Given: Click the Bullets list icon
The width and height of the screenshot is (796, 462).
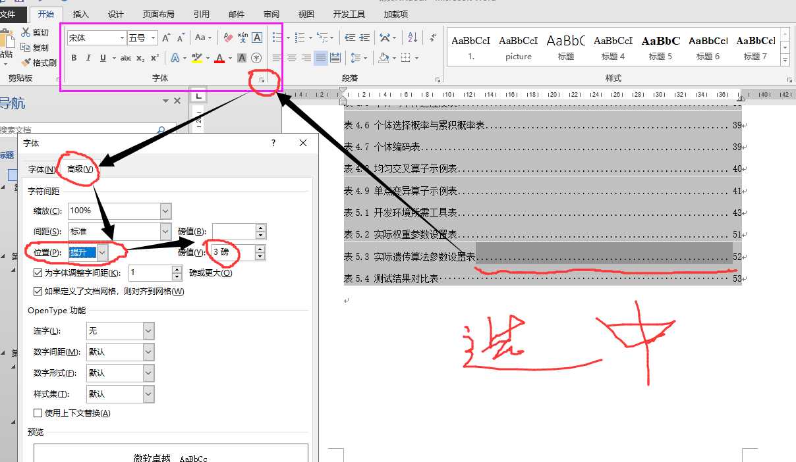Looking at the screenshot, I should click(x=276, y=38).
